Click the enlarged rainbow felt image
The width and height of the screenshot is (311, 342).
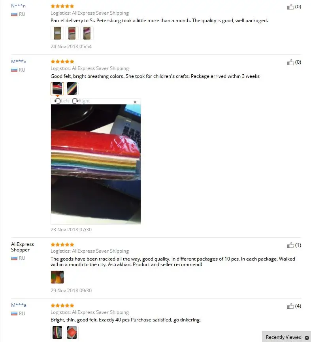[x=96, y=164]
